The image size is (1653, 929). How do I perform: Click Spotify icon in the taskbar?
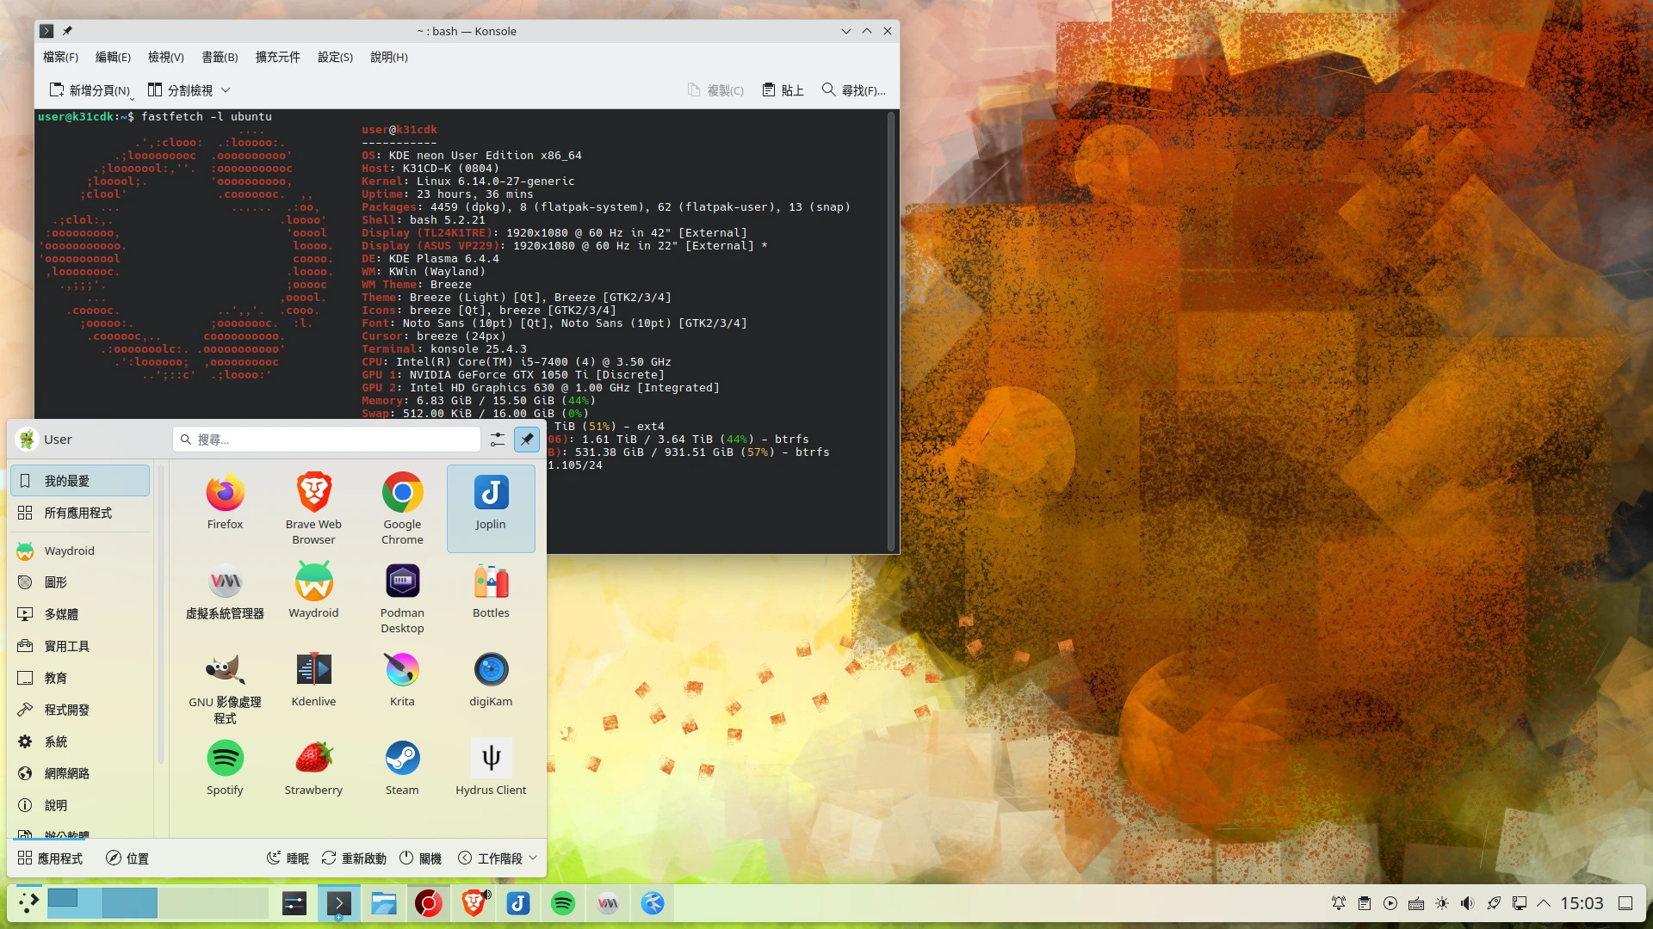click(x=563, y=903)
